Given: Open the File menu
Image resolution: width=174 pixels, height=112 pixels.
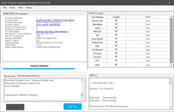Looking at the screenshot, I should [5, 8].
